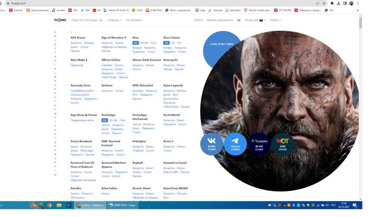The height and width of the screenshot is (217, 386).
Task: Open the Atomic Heart game heading
Action: [142, 188]
